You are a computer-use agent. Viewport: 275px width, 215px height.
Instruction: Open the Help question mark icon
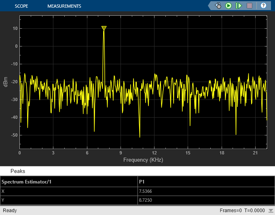[263, 6]
